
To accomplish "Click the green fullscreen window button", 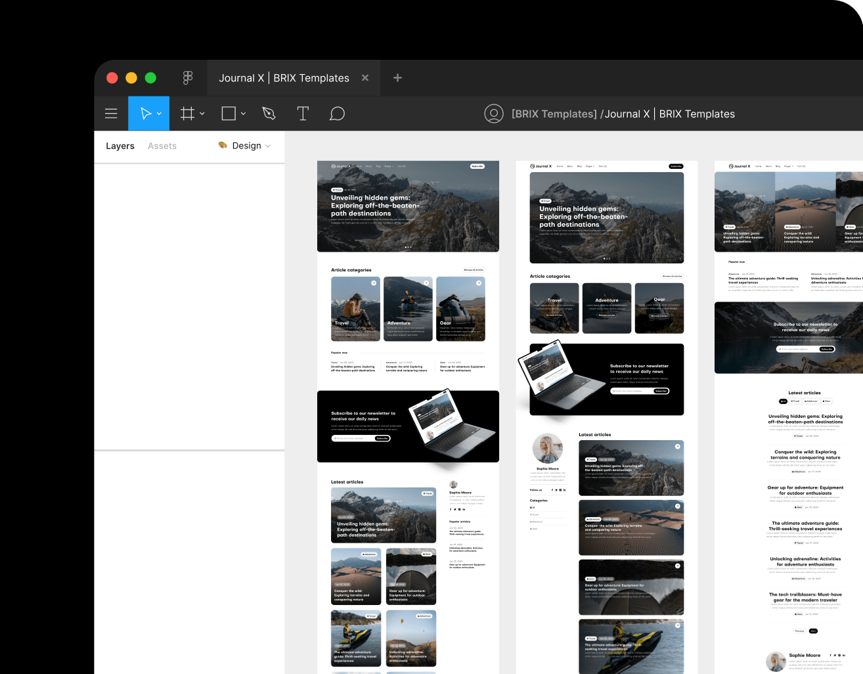I will click(x=150, y=78).
